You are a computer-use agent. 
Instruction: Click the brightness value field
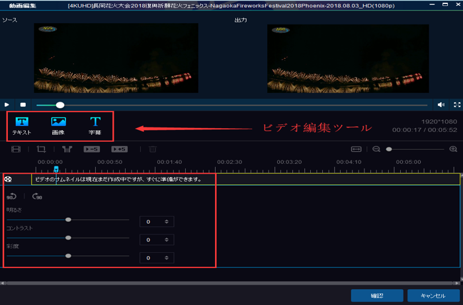(x=157, y=222)
